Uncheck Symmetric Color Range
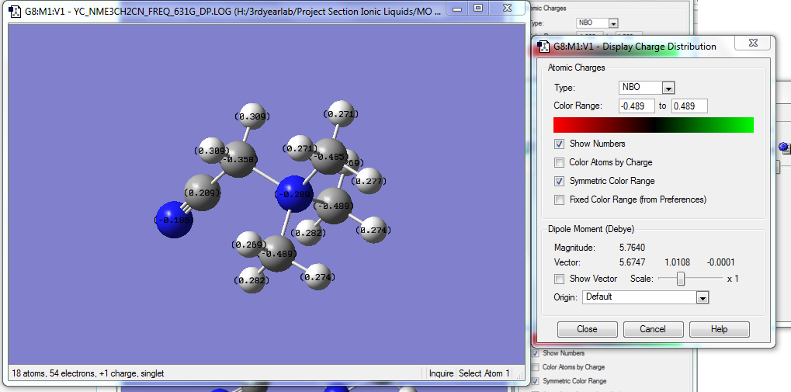 [x=559, y=181]
